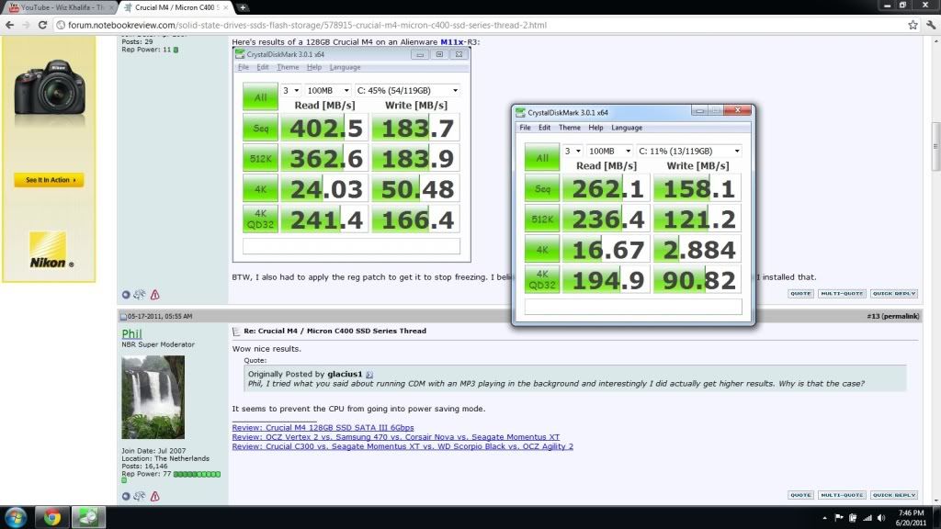The width and height of the screenshot is (941, 529).
Task: Click online status icon under Phil's post
Action: point(126,496)
